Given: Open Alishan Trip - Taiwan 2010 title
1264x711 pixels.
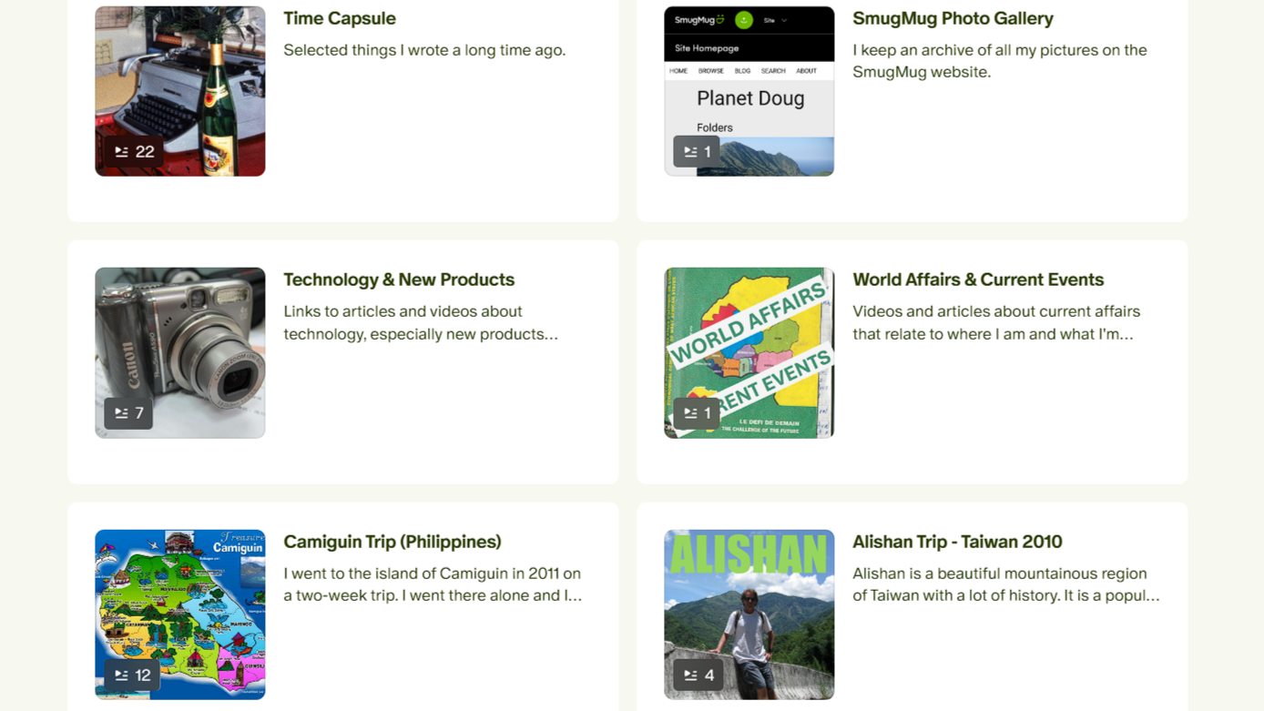Looking at the screenshot, I should pos(957,542).
